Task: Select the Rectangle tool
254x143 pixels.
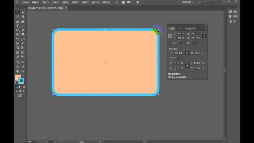Action: 17,30
